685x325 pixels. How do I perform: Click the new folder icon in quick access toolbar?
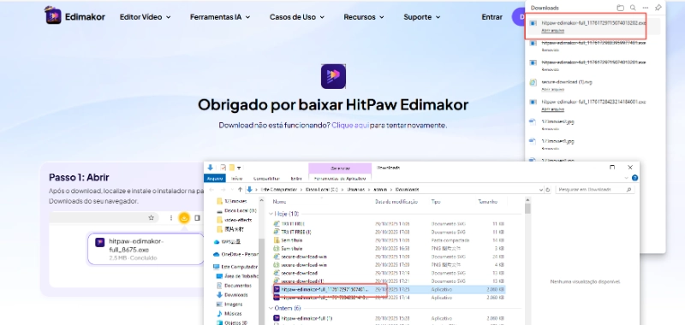pos(232,167)
